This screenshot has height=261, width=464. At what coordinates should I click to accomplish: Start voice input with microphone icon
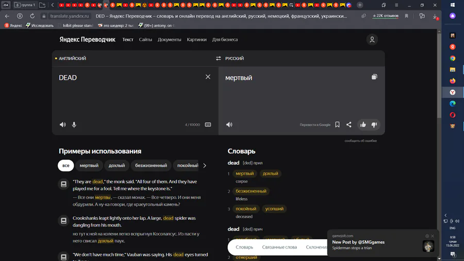[x=74, y=125]
